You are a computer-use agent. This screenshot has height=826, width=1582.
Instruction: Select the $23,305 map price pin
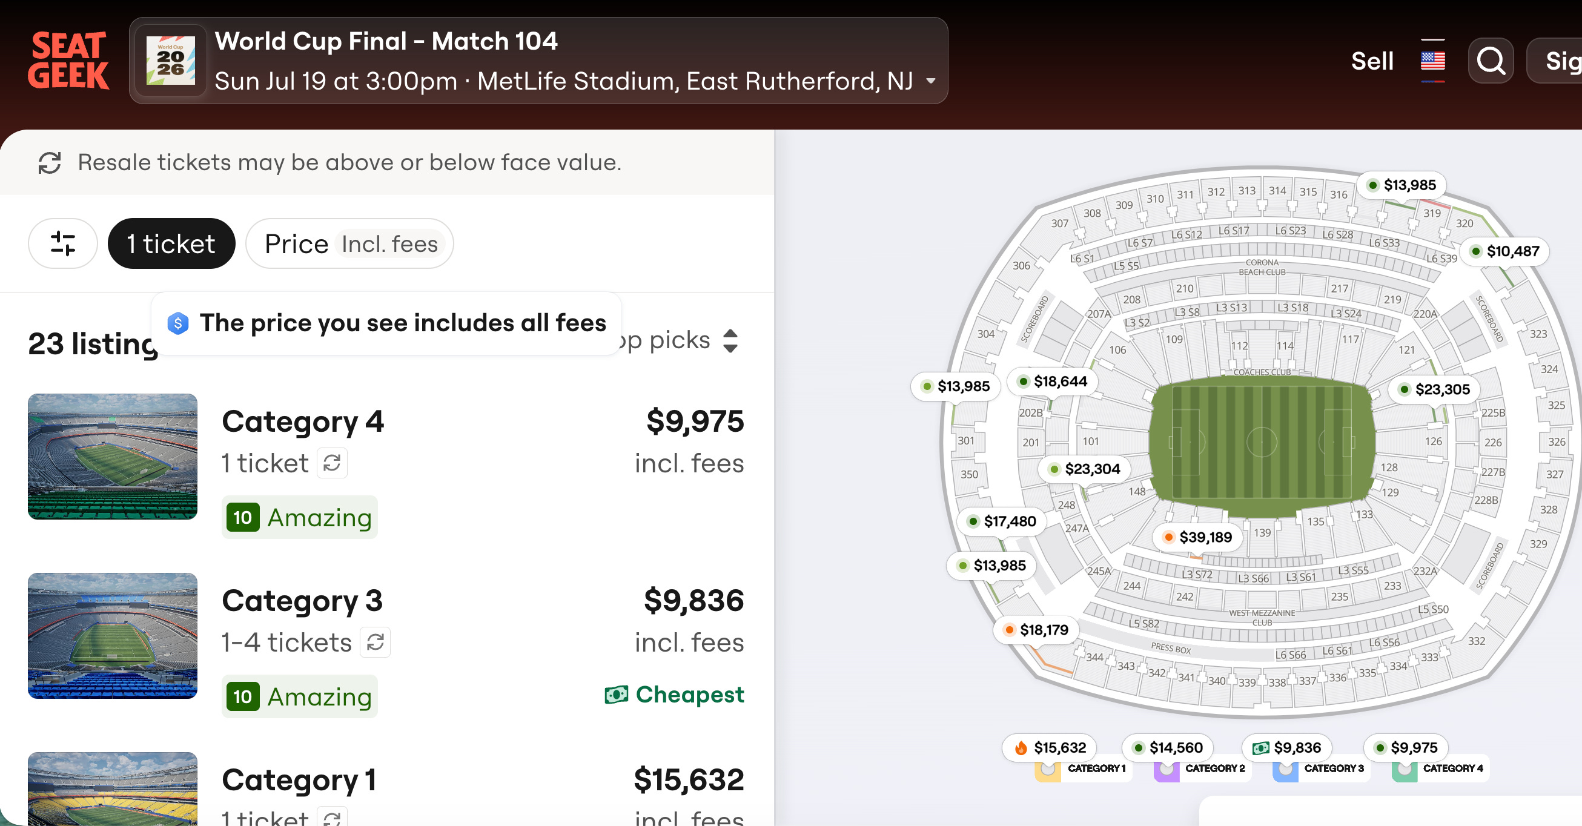click(1434, 389)
